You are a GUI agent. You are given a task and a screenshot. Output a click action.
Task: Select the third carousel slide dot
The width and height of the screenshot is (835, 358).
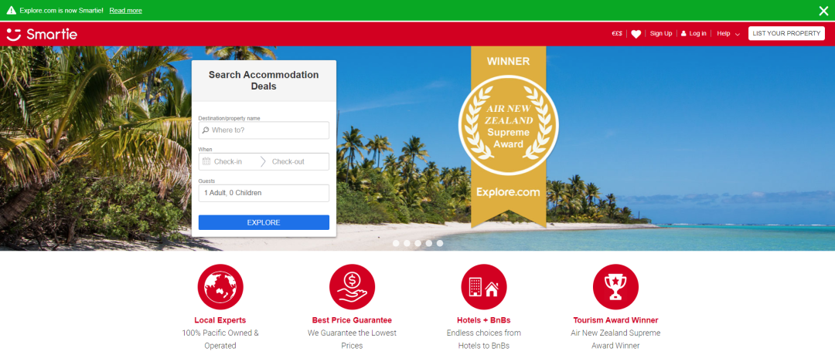418,243
